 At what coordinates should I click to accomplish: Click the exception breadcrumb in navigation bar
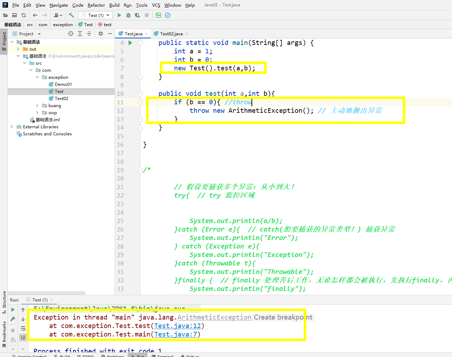(63, 24)
